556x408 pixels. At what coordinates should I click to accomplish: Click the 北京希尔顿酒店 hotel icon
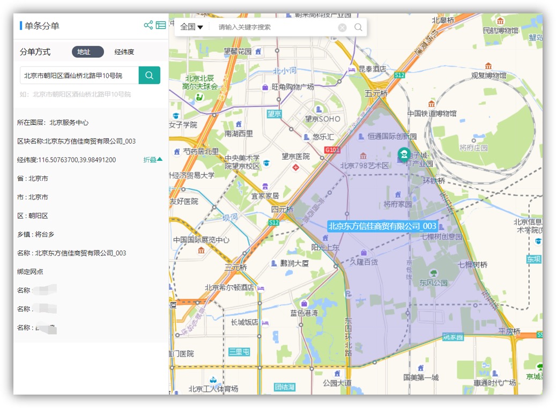[x=261, y=288]
